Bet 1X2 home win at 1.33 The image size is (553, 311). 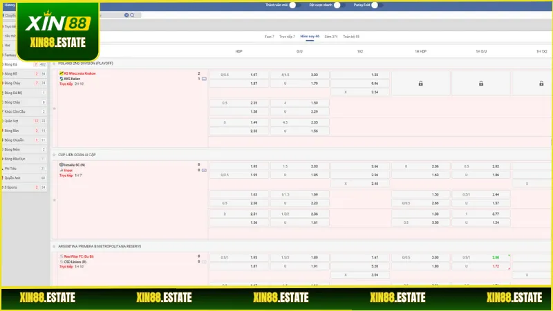[x=360, y=75]
